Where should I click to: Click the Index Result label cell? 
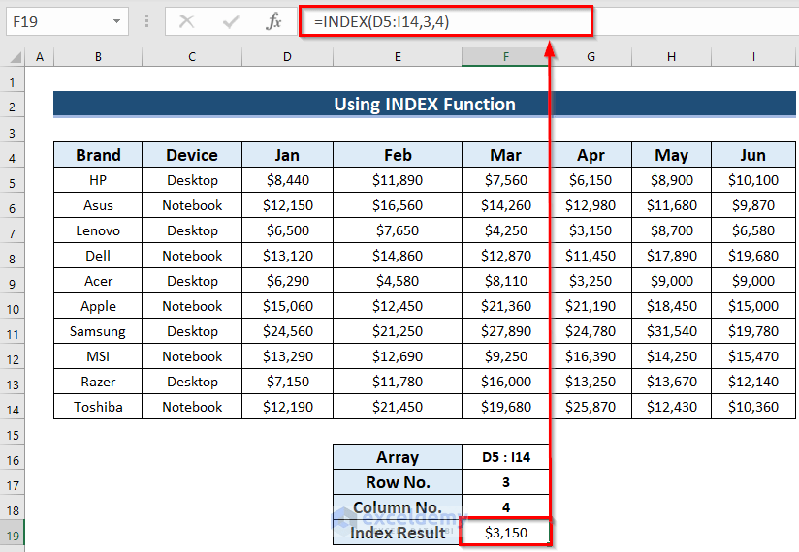(398, 533)
